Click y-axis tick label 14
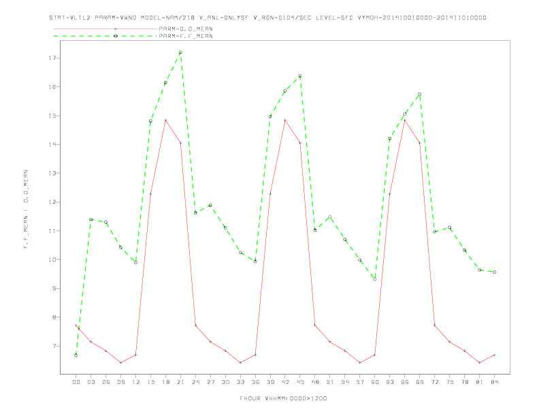 coord(52,145)
